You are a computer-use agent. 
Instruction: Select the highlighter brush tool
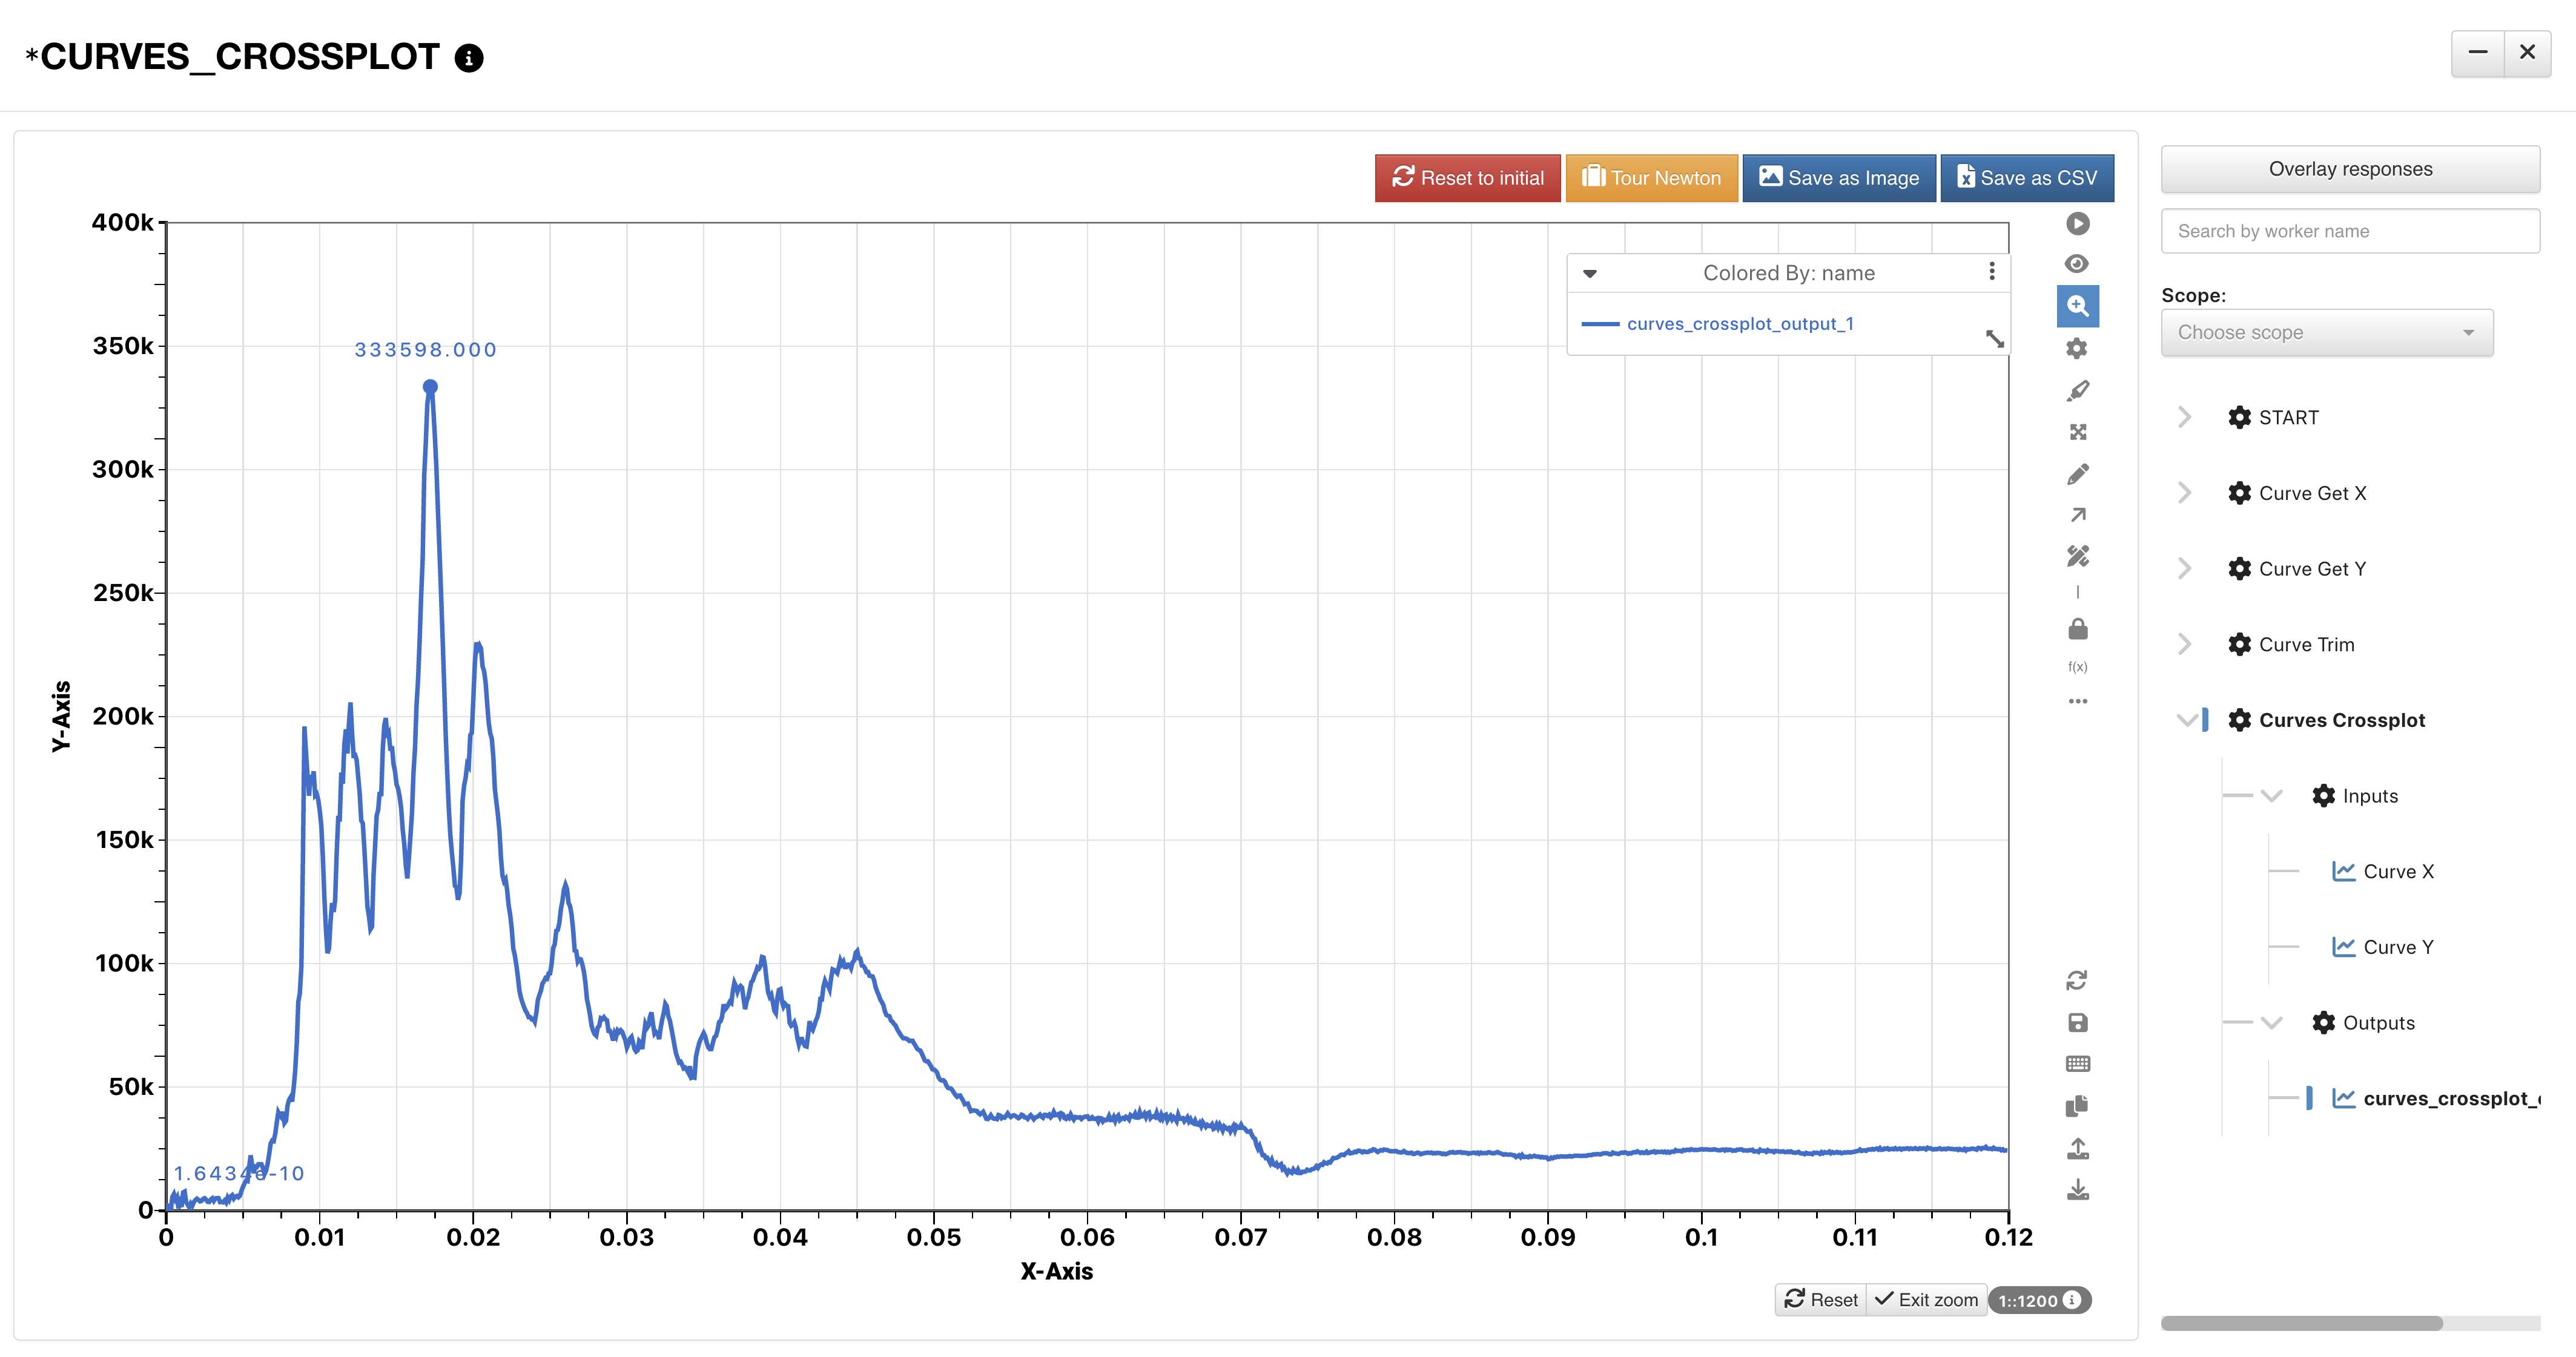coord(2077,390)
